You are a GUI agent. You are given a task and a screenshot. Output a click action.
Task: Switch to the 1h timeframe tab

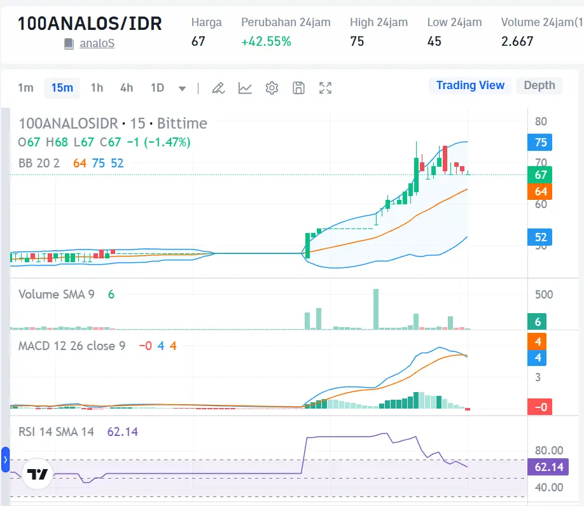tap(97, 88)
